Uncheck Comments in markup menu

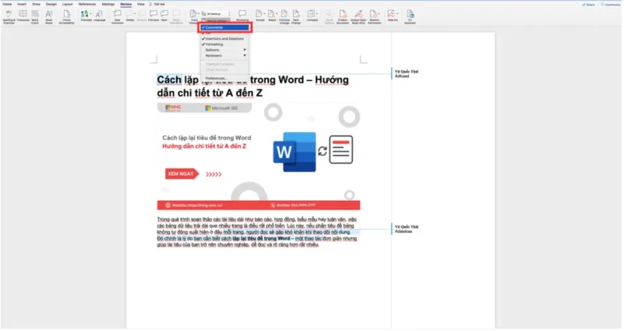(x=225, y=27)
